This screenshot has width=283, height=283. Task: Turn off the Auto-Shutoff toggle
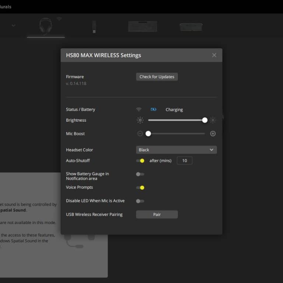point(140,161)
